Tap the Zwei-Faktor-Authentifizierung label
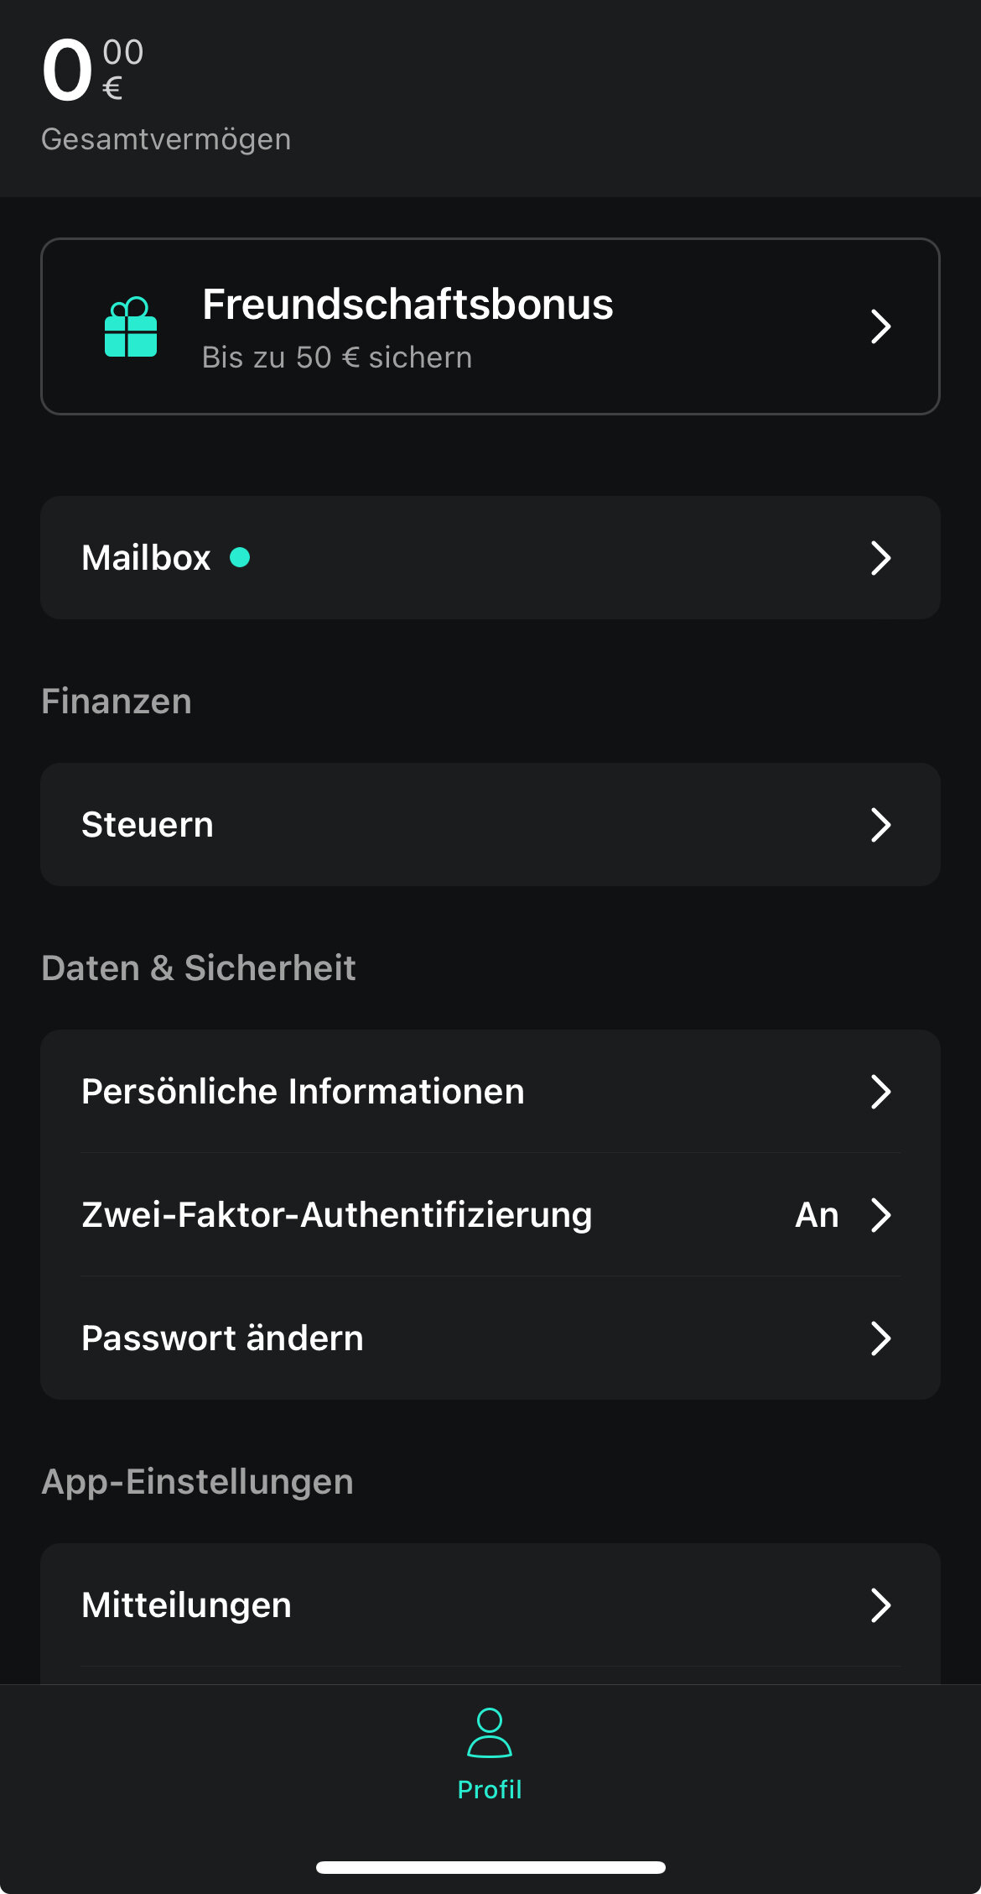The image size is (981, 1894). pyautogui.click(x=337, y=1215)
